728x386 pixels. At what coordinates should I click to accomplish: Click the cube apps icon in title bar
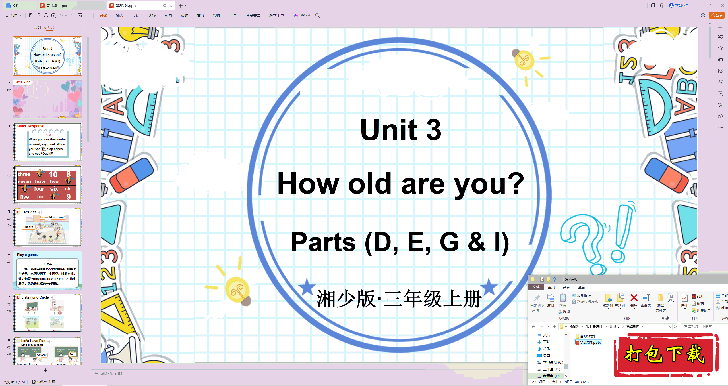coord(662,5)
